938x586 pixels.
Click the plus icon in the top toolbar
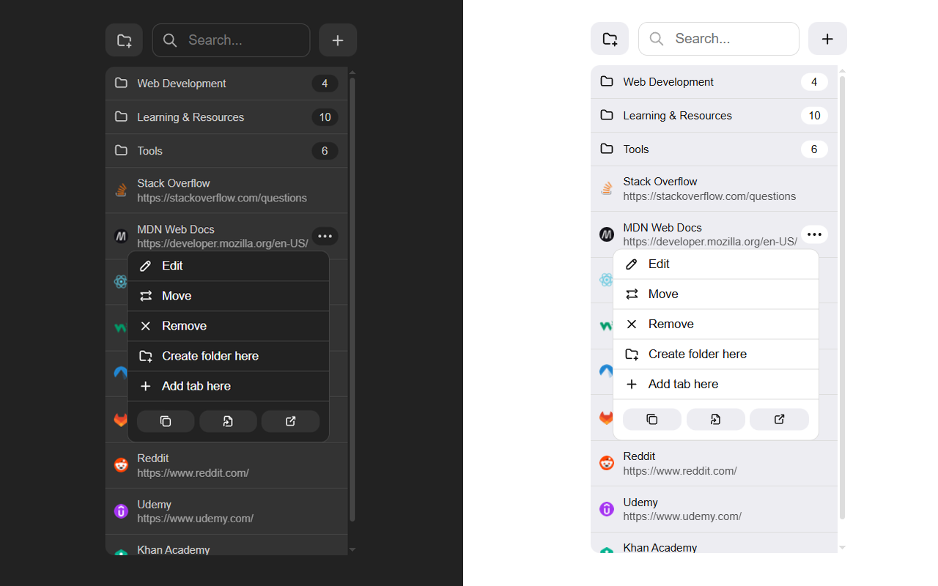tap(338, 40)
